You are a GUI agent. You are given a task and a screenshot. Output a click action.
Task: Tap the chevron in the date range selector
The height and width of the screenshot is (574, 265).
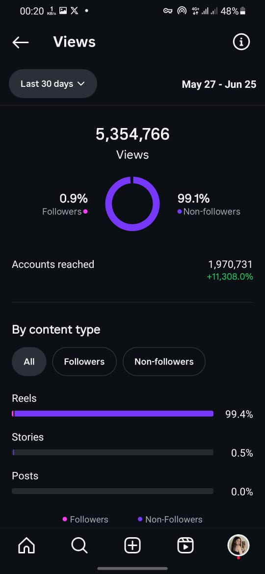point(81,84)
